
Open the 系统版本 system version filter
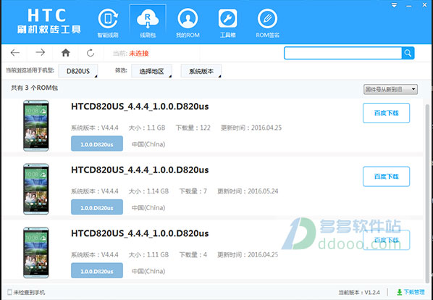[x=201, y=71]
